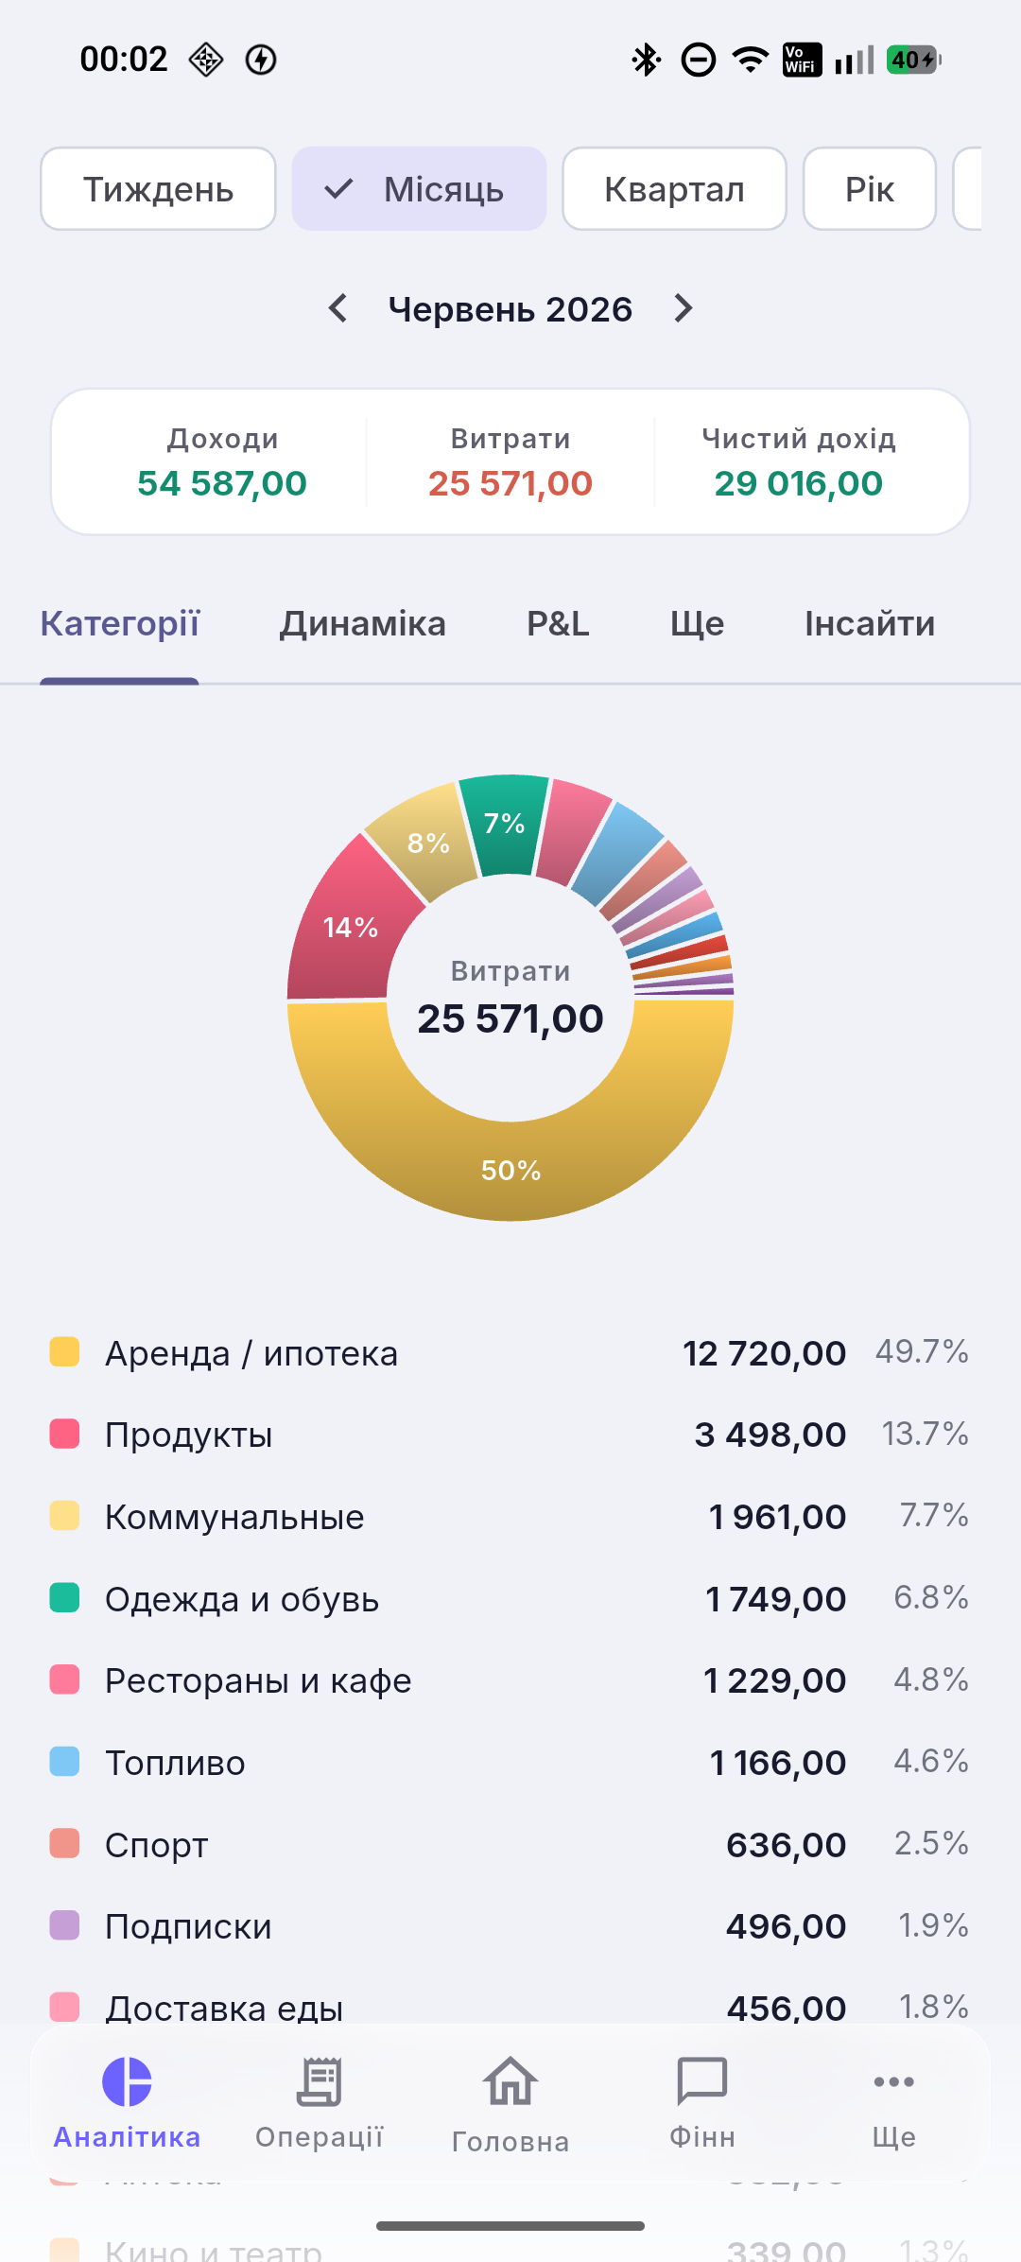This screenshot has width=1021, height=2262.
Task: Tap the Червень 2026 month title
Action: coord(510,309)
